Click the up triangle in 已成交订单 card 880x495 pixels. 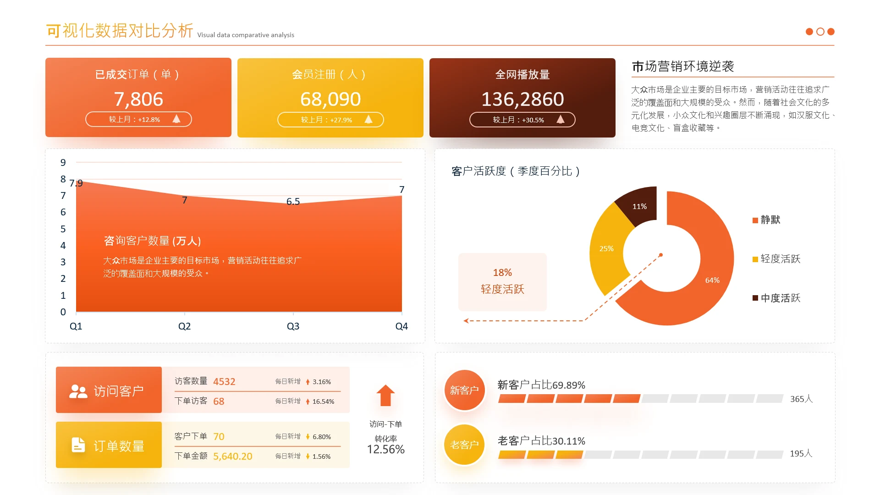coord(176,119)
